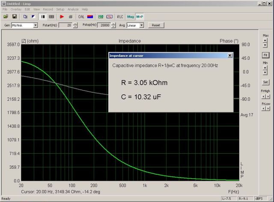
Task: Close the Impedance at cursor dialog
Action: coord(230,56)
